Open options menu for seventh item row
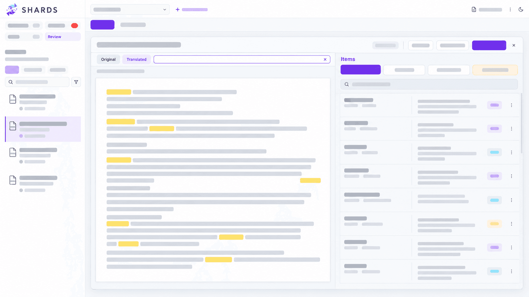Viewport: 529px width, 297px height. tap(511, 248)
